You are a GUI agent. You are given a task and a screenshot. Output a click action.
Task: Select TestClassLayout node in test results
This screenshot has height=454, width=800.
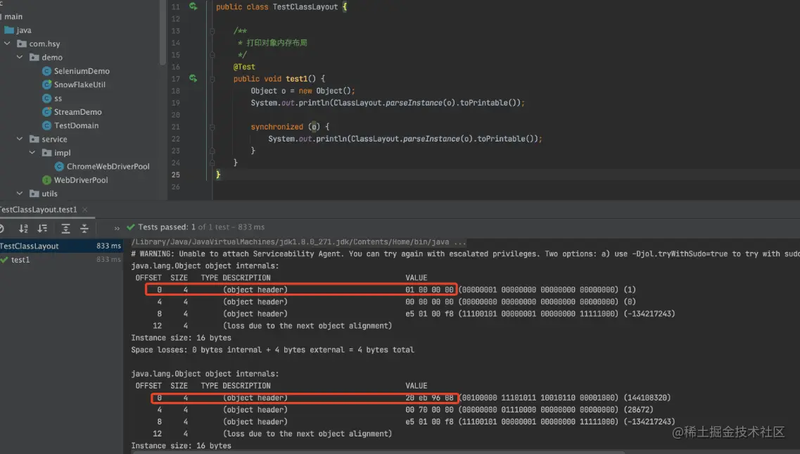61,246
